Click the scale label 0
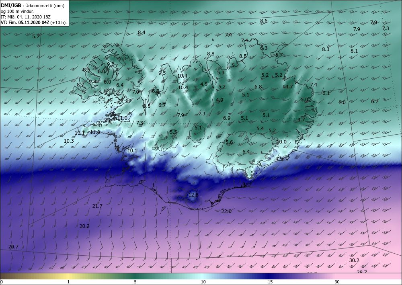 tap(2, 282)
